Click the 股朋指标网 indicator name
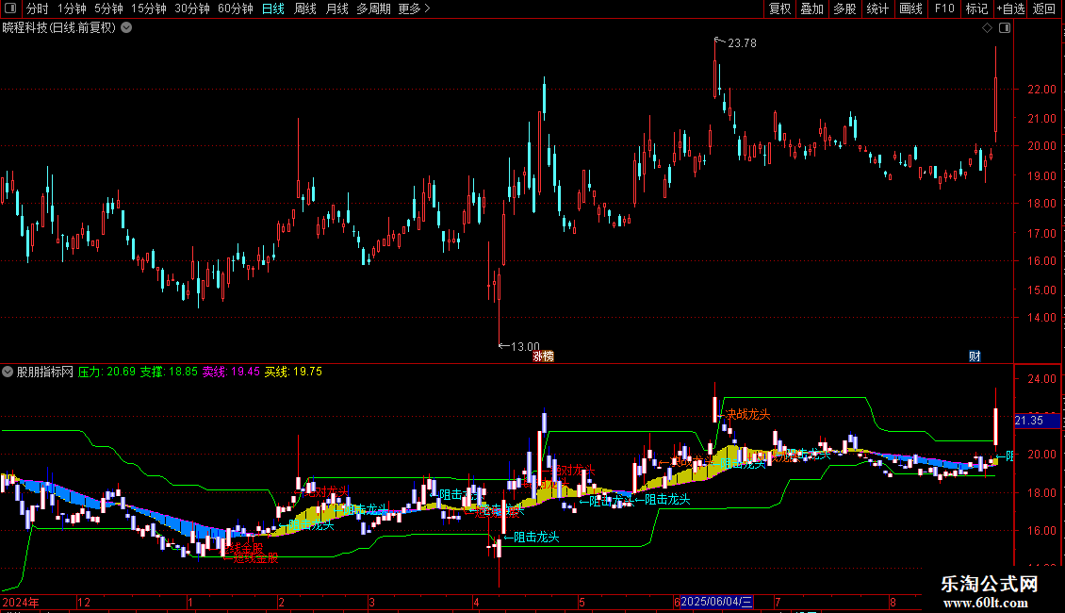Viewport: 1065px width, 613px height. (45, 372)
